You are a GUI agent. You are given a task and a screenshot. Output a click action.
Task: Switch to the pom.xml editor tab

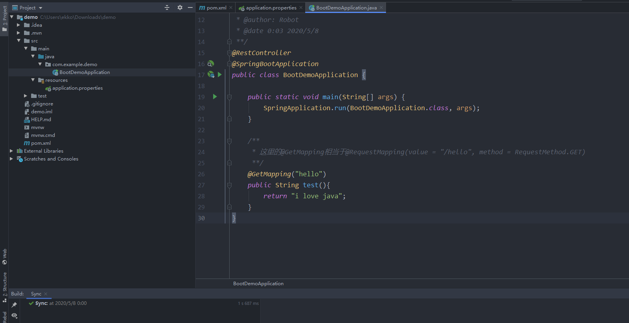(216, 8)
